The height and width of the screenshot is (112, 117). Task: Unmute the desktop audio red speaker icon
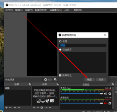click(x=106, y=103)
